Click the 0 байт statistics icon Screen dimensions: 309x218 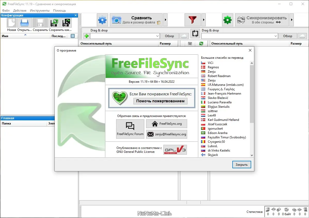[x=287, y=210]
